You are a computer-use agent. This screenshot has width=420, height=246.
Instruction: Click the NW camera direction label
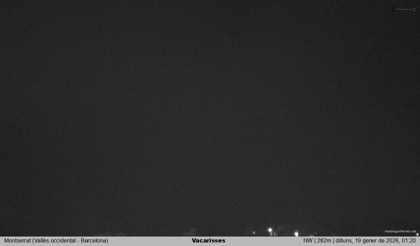pyautogui.click(x=308, y=241)
